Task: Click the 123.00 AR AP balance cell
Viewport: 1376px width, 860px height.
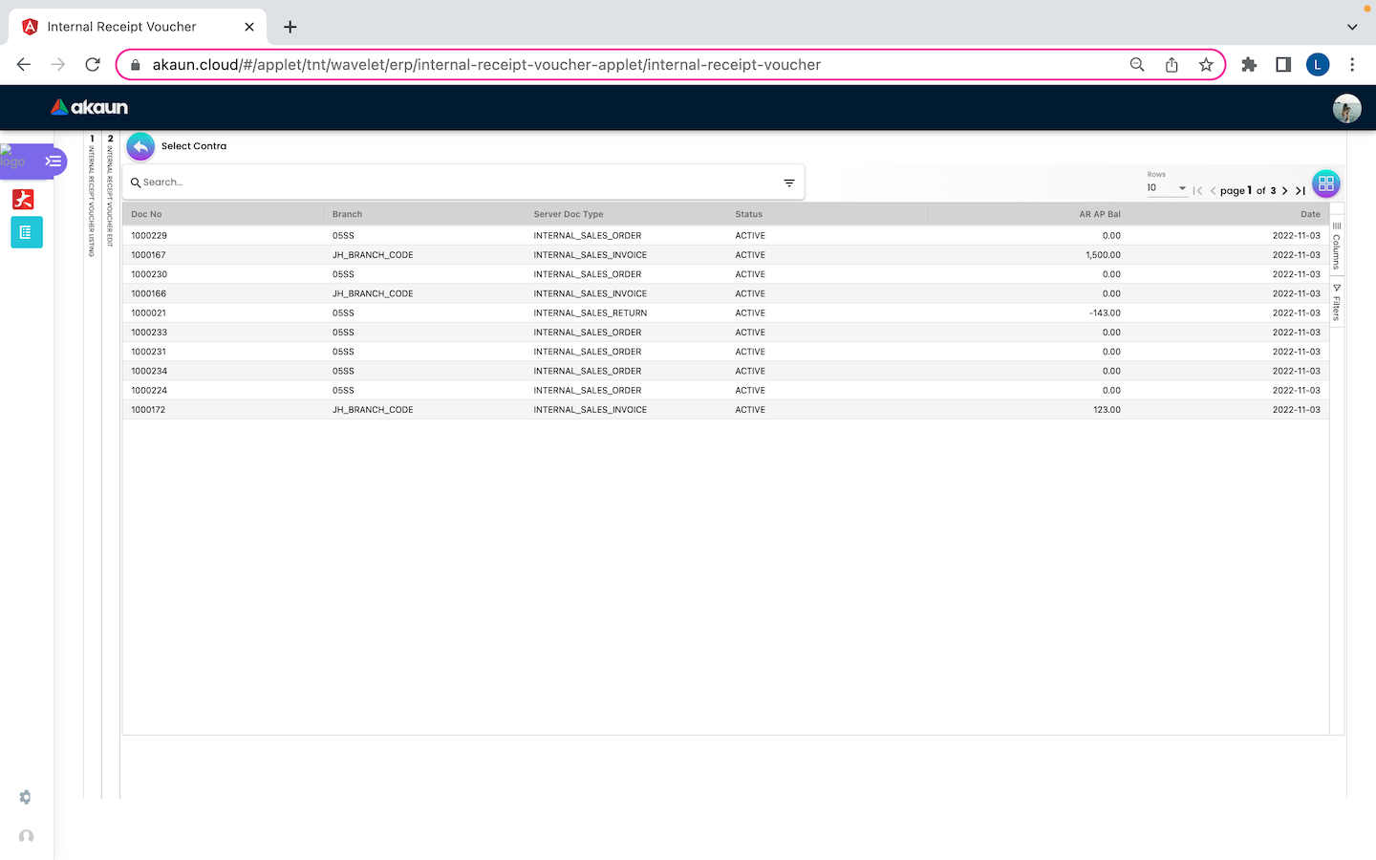Action: [1107, 410]
